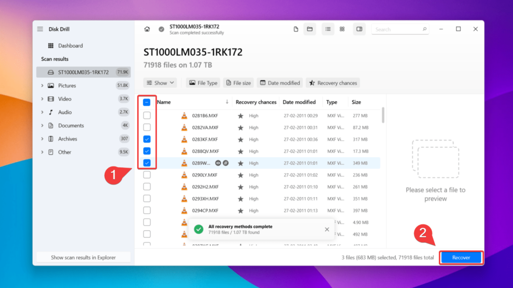
Task: Switch to list view in the toolbar
Action: (328, 29)
